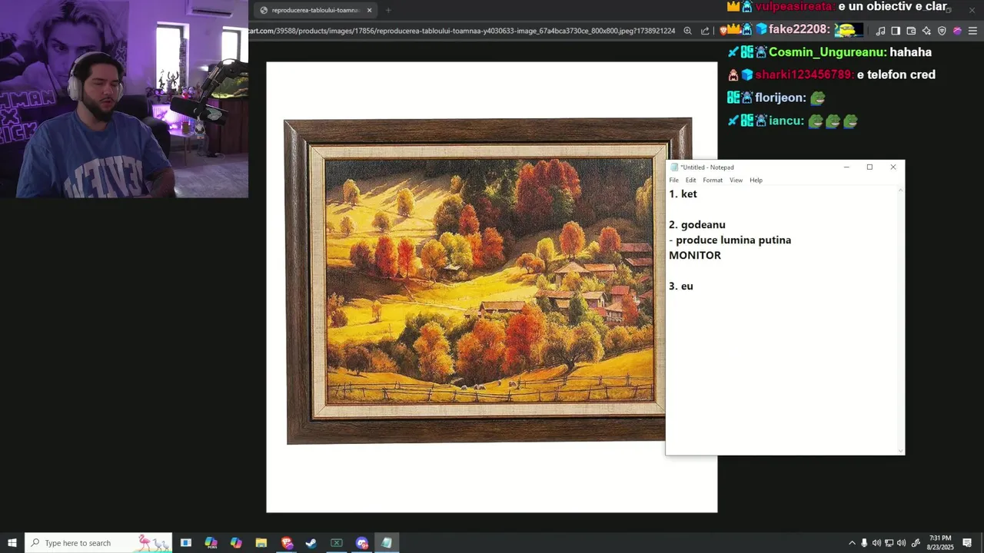The image size is (984, 553).
Task: Click the Cosmin_Ungureanu chat username
Action: pos(827,52)
